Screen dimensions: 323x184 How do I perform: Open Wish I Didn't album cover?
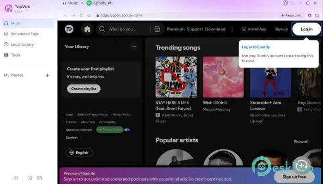tap(223, 77)
